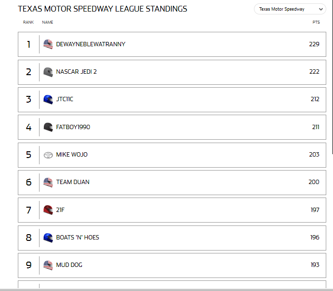Click the flag helmet icon beside TEAM DUAN

tap(48, 182)
